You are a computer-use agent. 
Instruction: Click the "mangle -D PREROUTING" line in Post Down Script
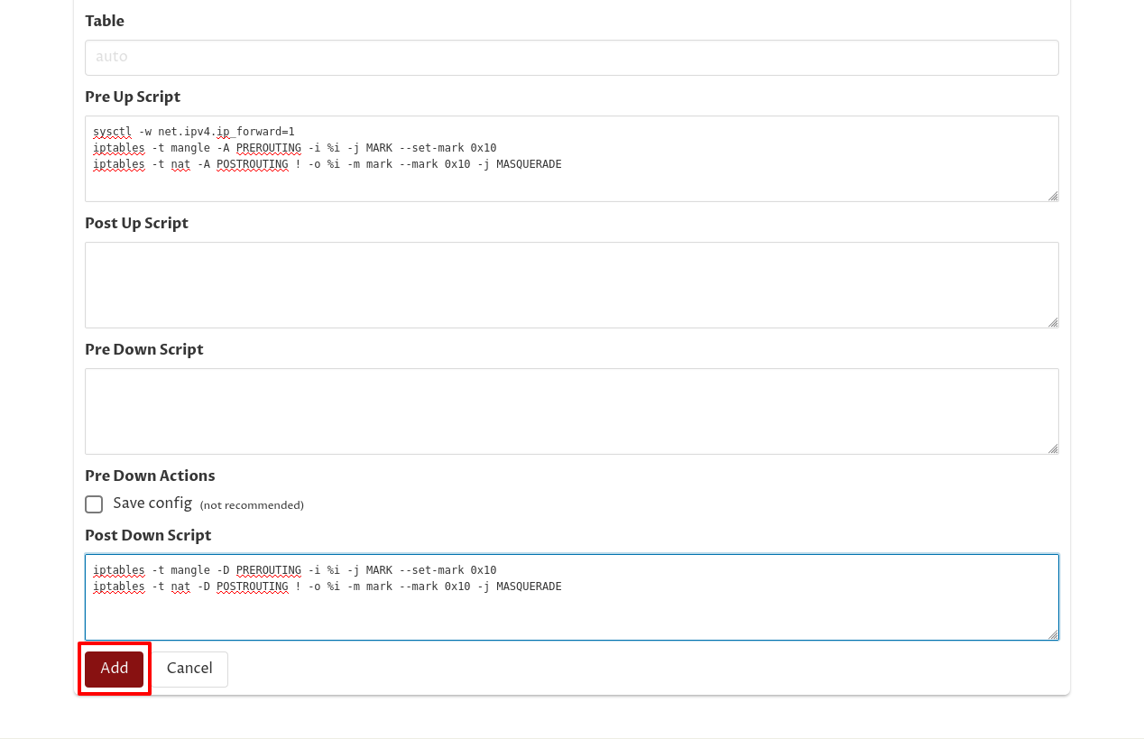[x=295, y=570]
